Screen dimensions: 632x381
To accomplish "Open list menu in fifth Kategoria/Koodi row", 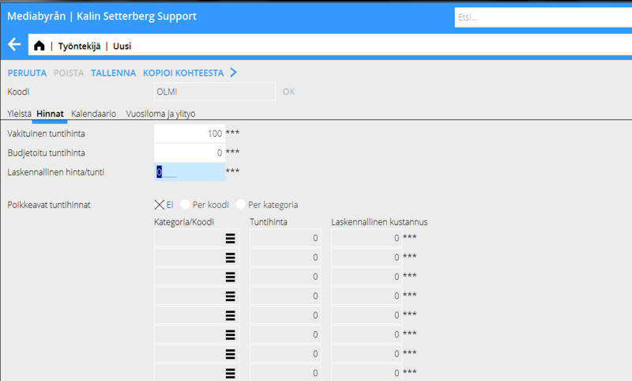I will 230,315.
